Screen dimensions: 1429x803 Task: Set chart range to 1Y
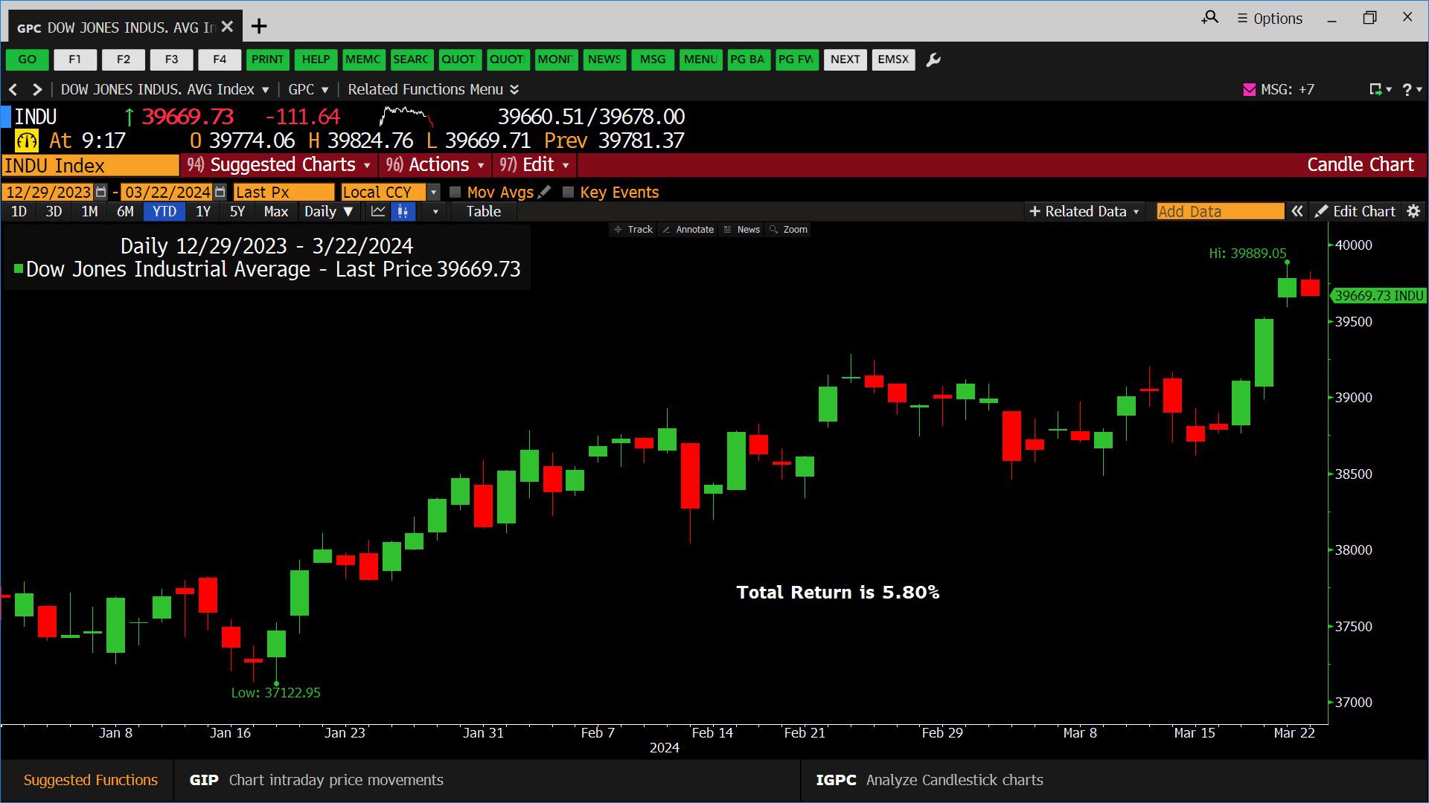pyautogui.click(x=203, y=211)
